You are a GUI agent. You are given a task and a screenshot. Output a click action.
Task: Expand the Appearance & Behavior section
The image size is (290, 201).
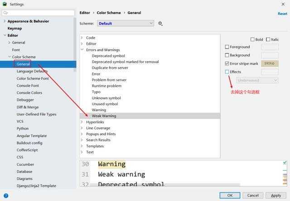(x=5, y=21)
